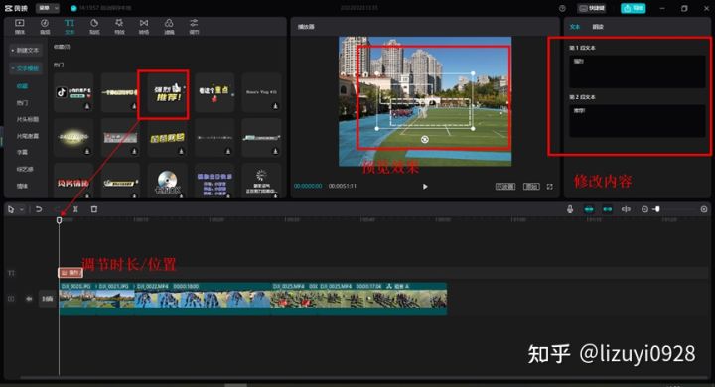This screenshot has width=715, height=387.
Task: Select the Variety show (综艺感) category
Action: (25, 169)
